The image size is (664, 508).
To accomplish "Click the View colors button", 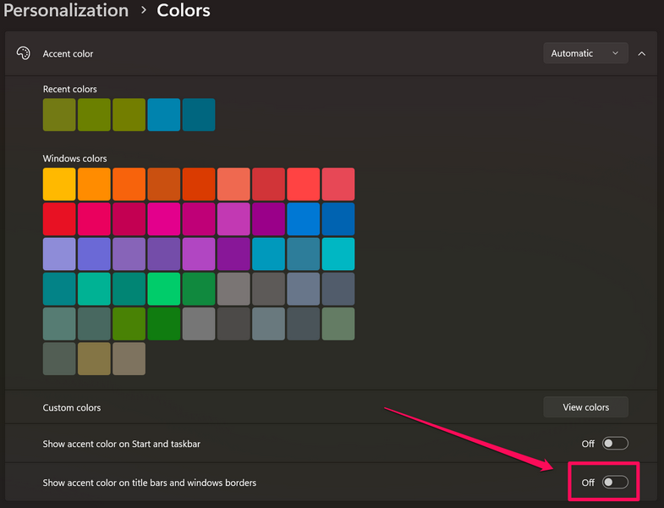I will pyautogui.click(x=585, y=407).
